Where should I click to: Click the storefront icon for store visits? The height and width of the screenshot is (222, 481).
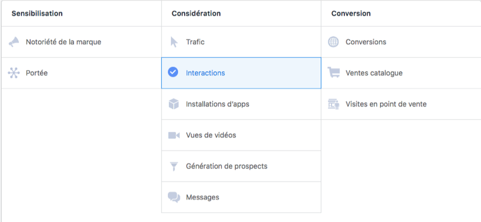(334, 104)
